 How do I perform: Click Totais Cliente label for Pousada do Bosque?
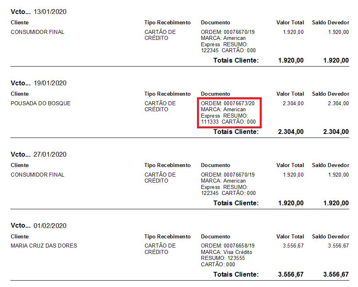pos(236,132)
